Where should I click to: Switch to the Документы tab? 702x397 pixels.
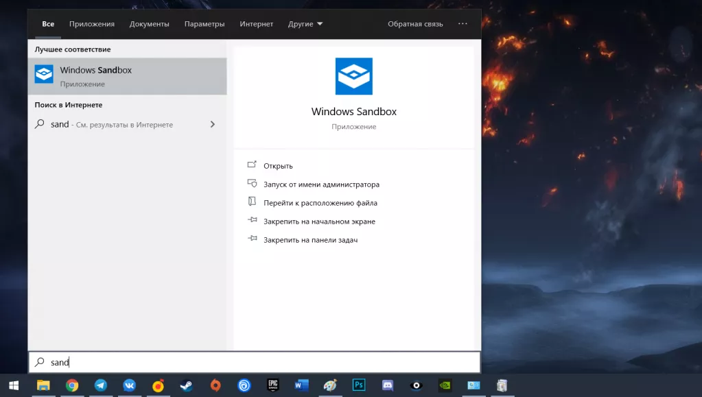pyautogui.click(x=149, y=24)
